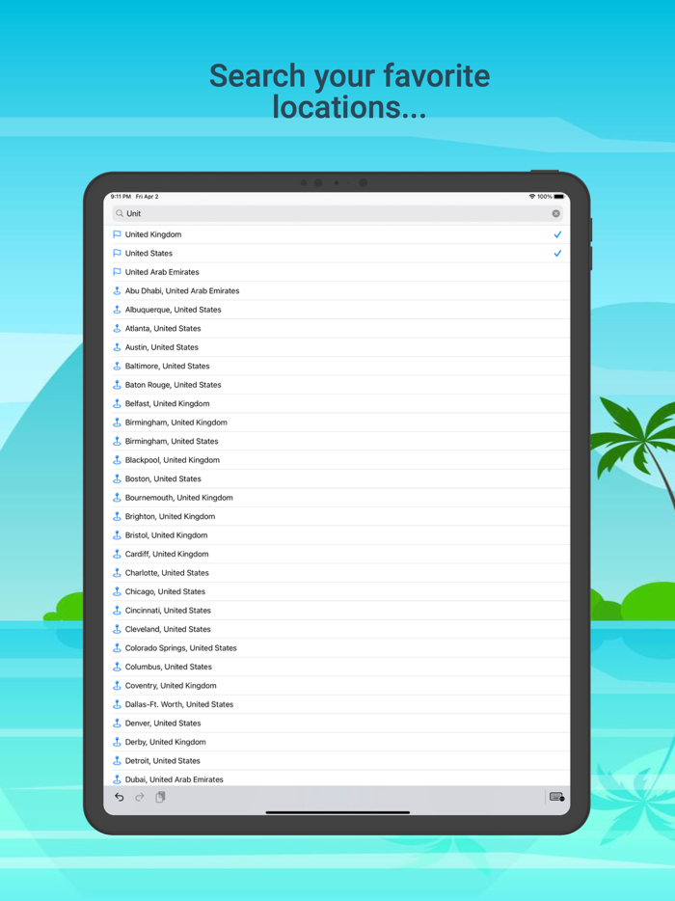Viewport: 675px width, 901px height.
Task: Tap location pin icon beside Baltimore
Action: 117,366
